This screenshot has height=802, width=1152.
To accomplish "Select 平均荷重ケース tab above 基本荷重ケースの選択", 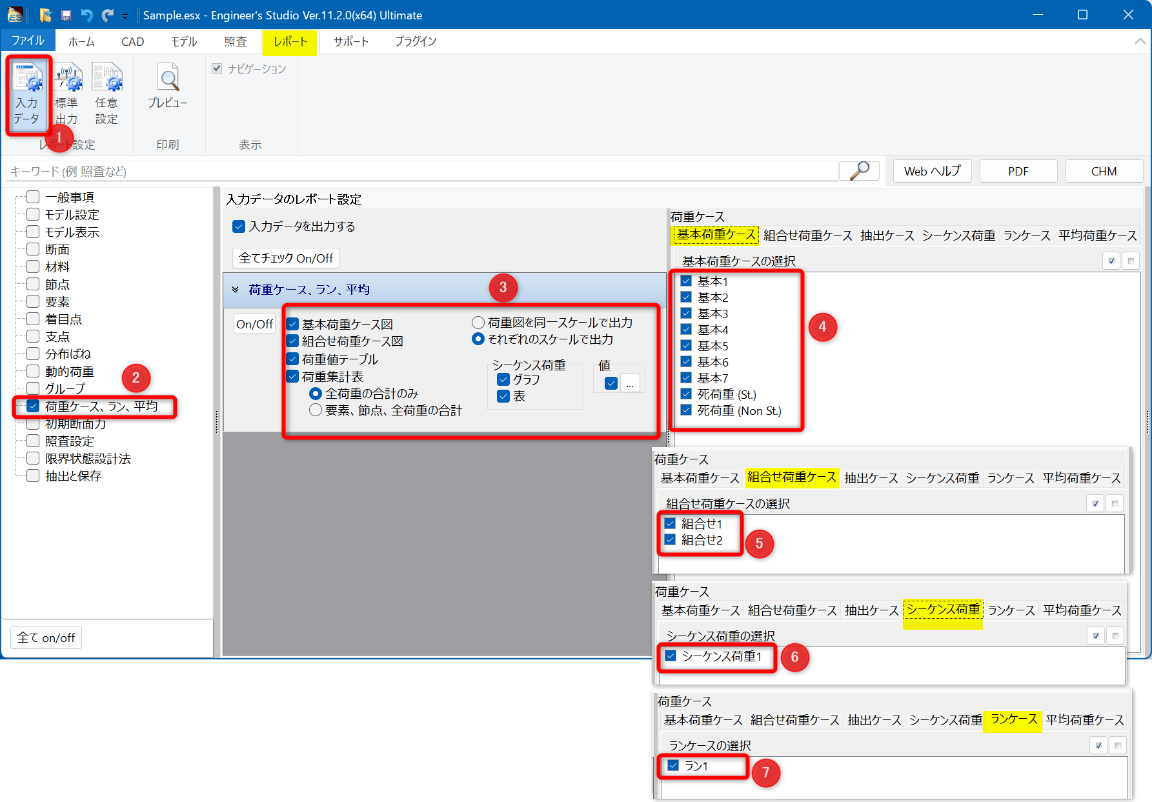I will pyautogui.click(x=1098, y=236).
